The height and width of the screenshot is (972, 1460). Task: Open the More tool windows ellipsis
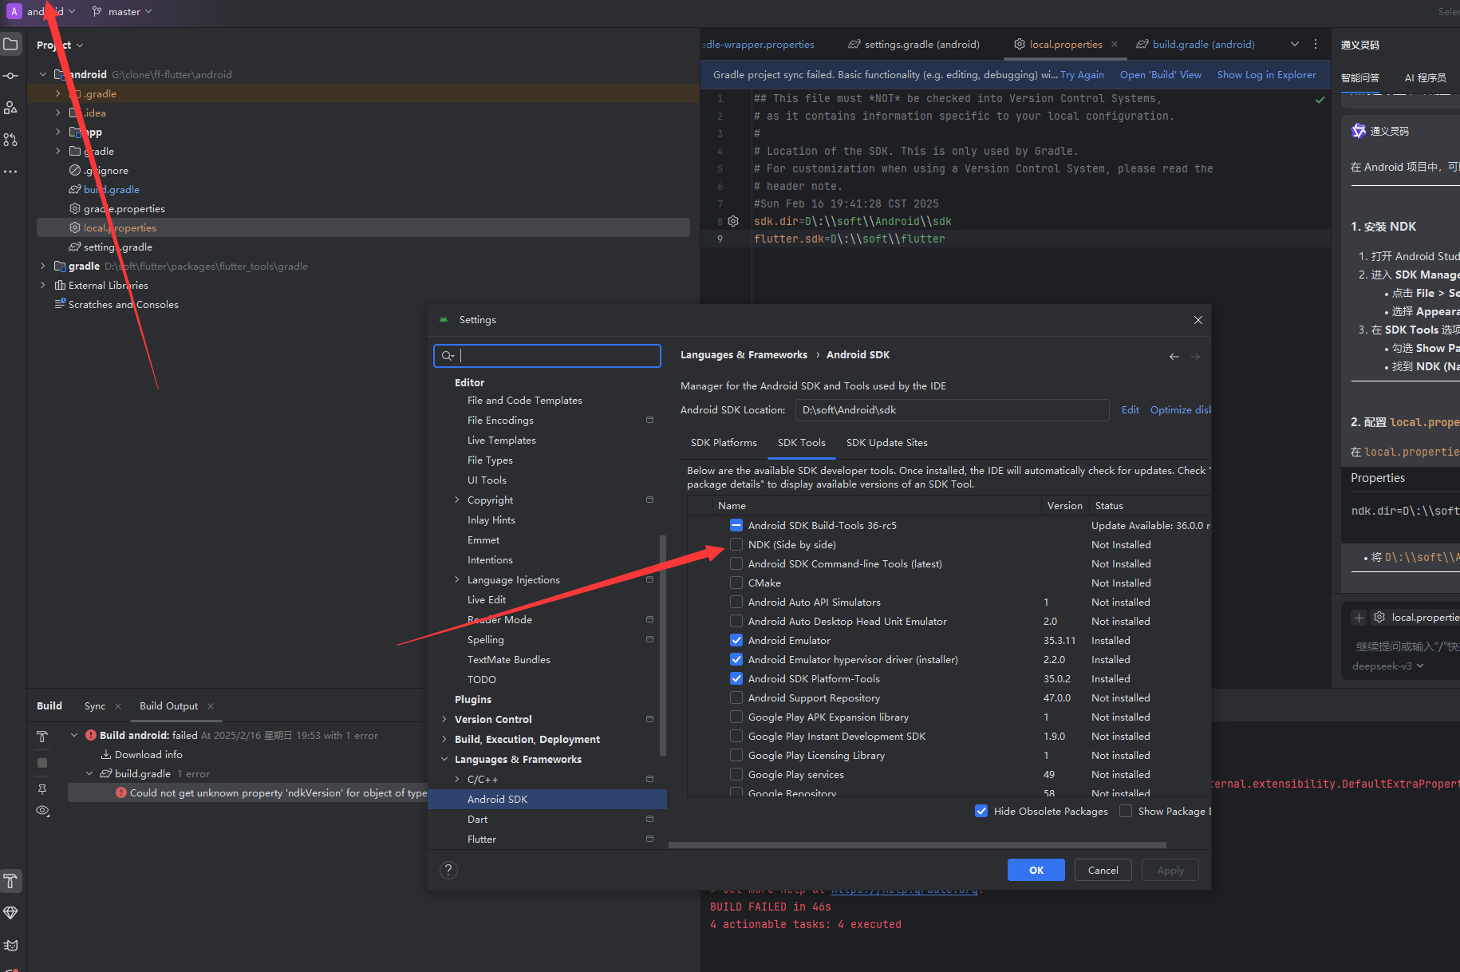pyautogui.click(x=10, y=172)
